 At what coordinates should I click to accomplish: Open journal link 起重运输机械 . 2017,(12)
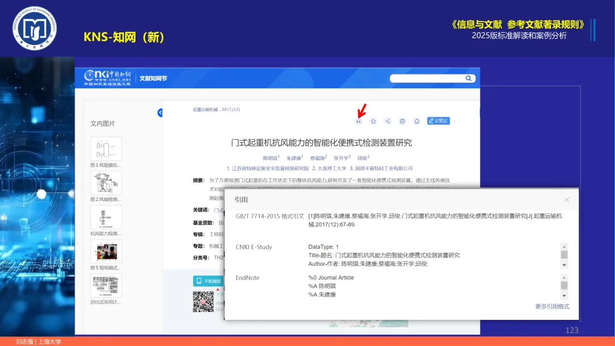[x=216, y=110]
